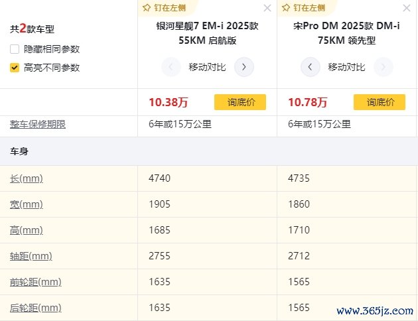Click length value 4735
Viewport: 418px width, 321px height.
(x=299, y=178)
